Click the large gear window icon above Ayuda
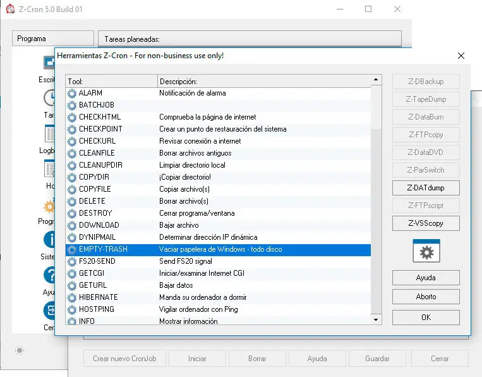The image size is (482, 377). [426, 251]
